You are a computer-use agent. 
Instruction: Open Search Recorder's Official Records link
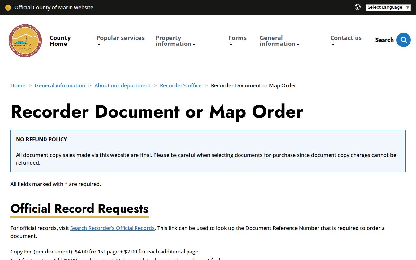coord(112,228)
